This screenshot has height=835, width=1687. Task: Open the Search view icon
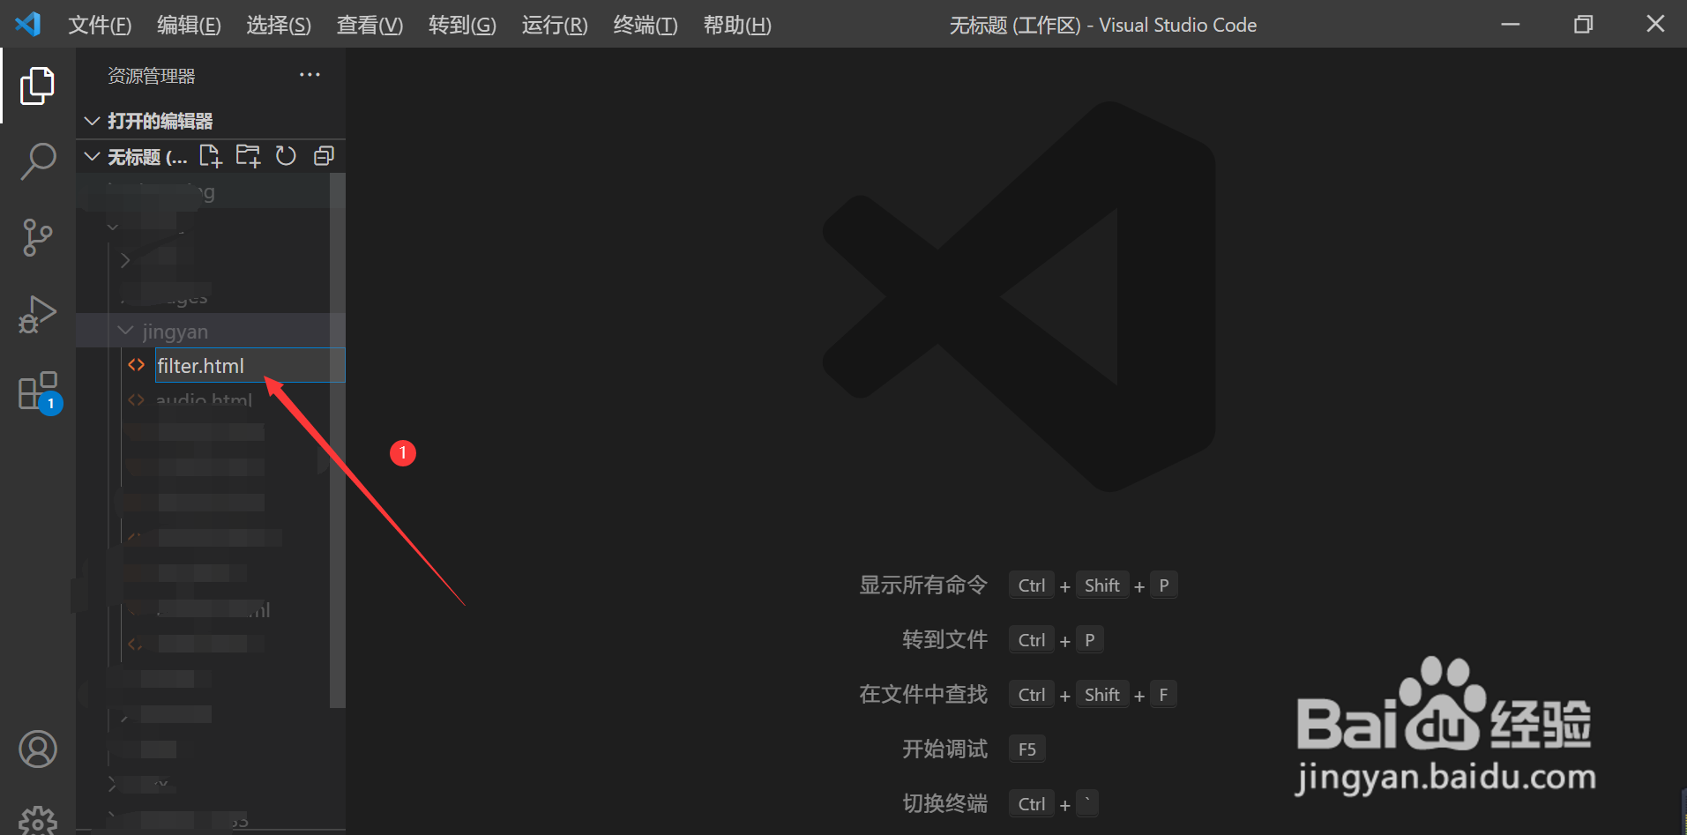click(x=37, y=161)
